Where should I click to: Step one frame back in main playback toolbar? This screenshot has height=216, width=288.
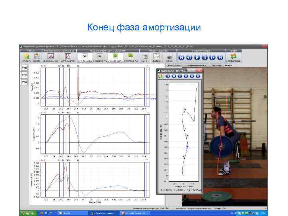(189, 58)
